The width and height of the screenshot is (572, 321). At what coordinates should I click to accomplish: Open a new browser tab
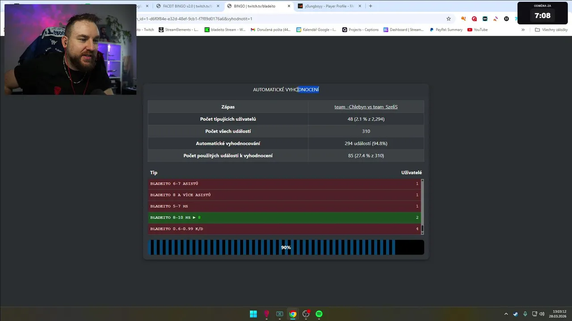(x=370, y=6)
